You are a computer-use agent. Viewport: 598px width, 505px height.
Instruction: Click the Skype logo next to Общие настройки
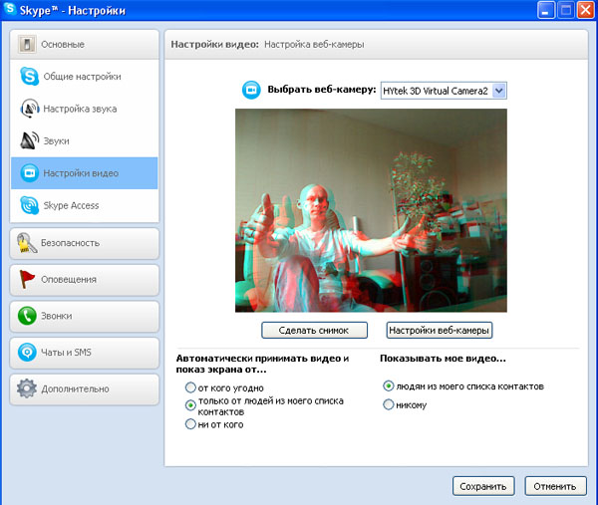pos(29,77)
